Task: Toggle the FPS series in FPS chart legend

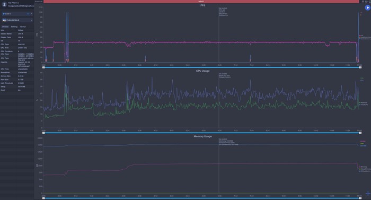Action: pyautogui.click(x=361, y=36)
